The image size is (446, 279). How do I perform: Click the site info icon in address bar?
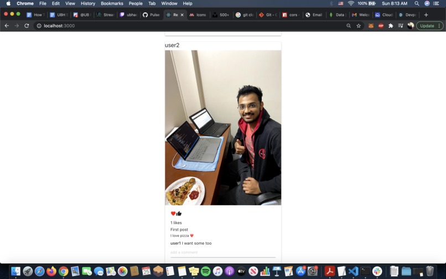(39, 25)
